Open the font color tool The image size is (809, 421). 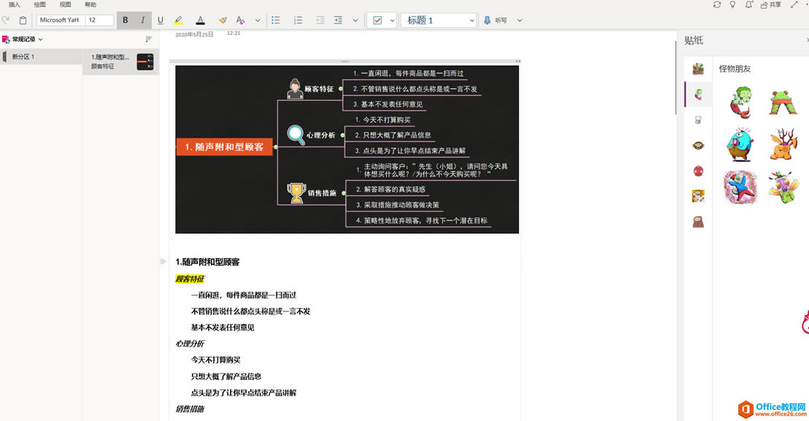(x=200, y=20)
